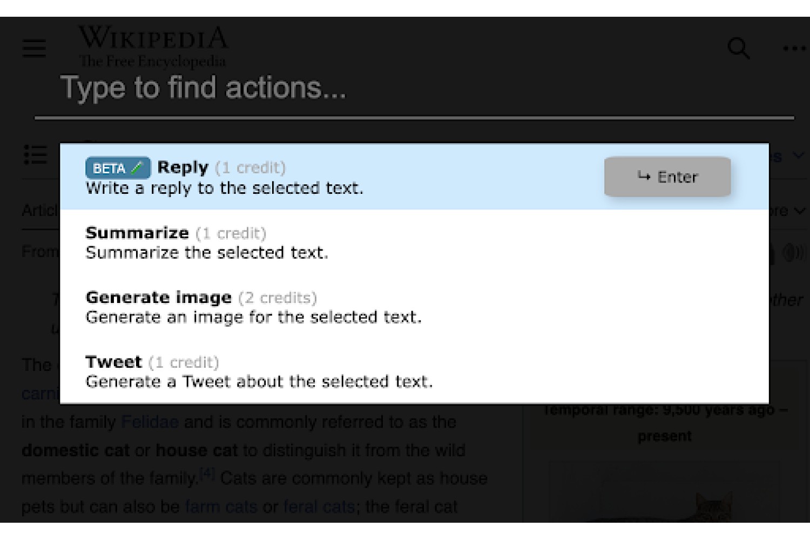Click the citation [4] reference

[207, 474]
